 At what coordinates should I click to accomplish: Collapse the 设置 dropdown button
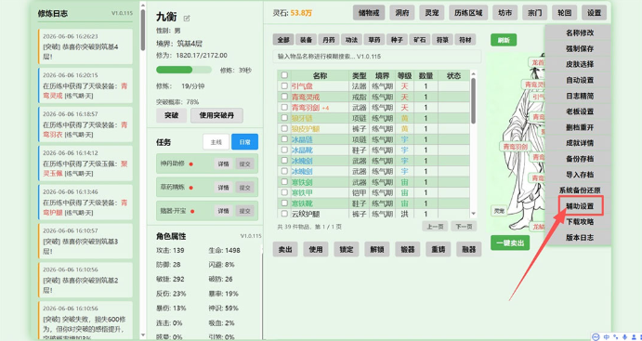point(594,13)
